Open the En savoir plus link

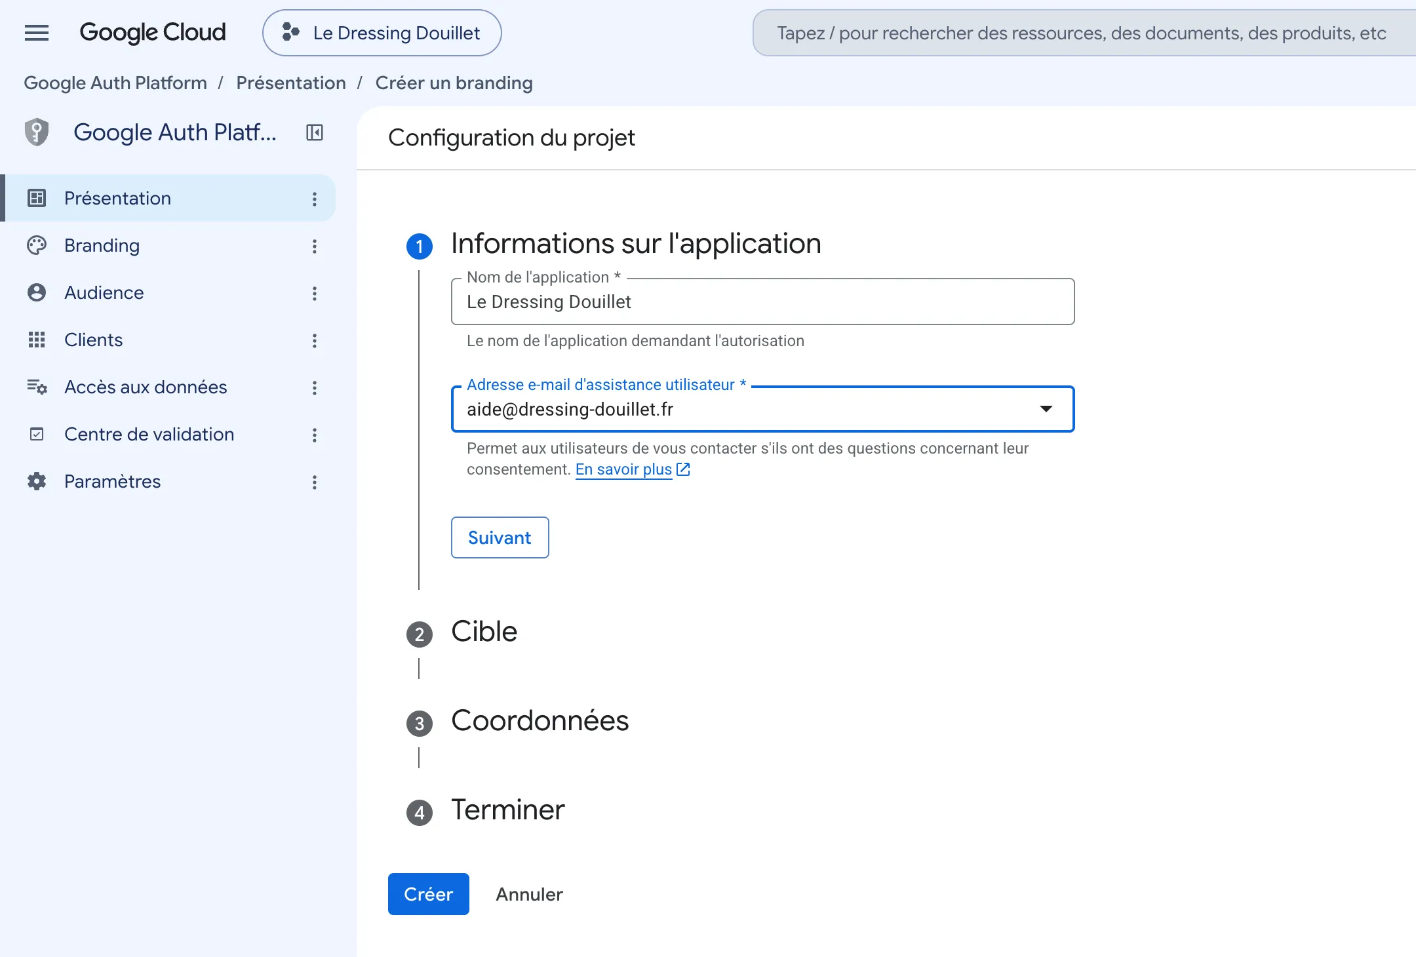(x=623, y=469)
